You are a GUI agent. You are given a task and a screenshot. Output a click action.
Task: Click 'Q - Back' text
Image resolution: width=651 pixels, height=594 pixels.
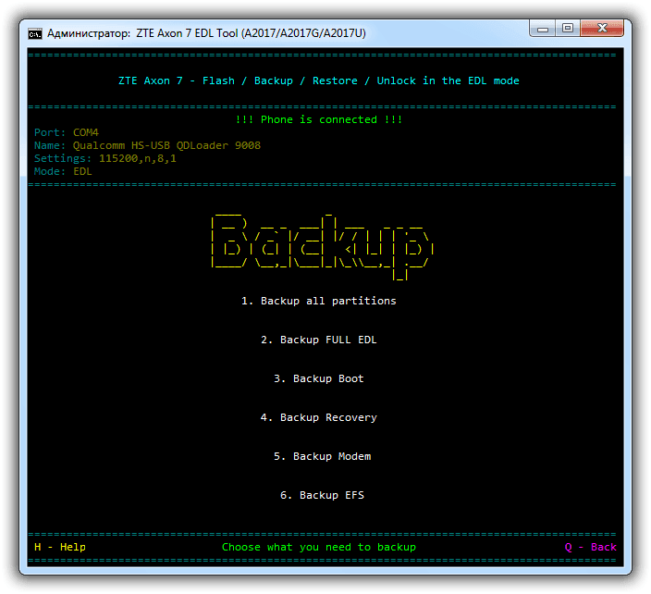coord(590,547)
